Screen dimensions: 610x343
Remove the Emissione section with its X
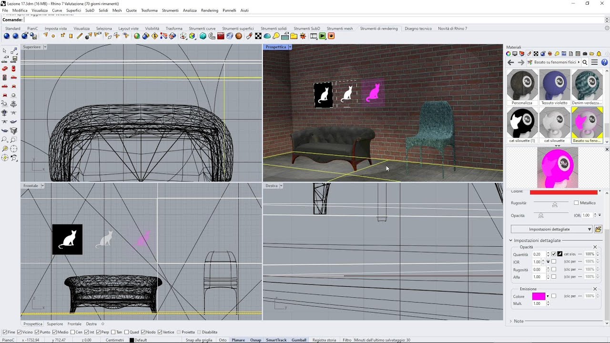click(595, 289)
